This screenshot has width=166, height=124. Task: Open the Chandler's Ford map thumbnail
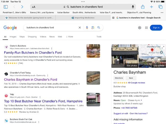click(x=152, y=50)
